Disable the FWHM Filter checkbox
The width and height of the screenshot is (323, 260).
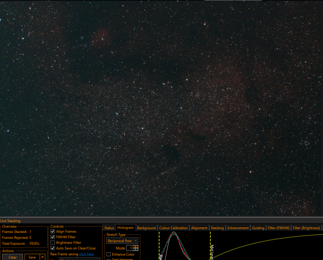[53, 237]
